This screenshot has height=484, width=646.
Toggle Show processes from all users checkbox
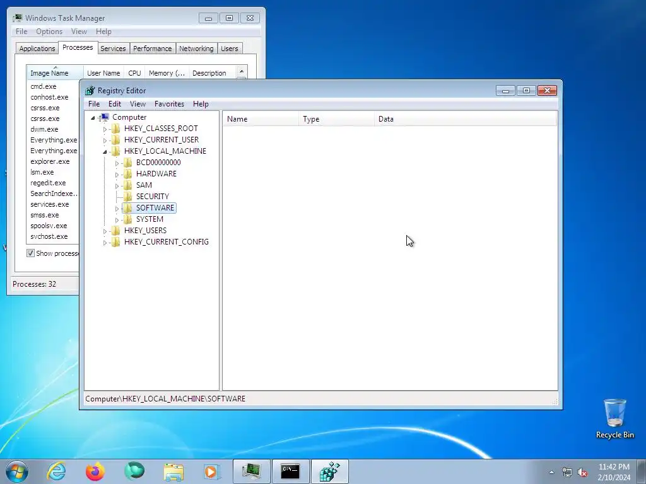coord(30,253)
